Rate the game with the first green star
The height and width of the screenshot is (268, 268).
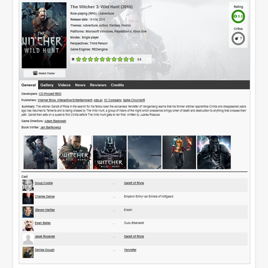(x=78, y=59)
